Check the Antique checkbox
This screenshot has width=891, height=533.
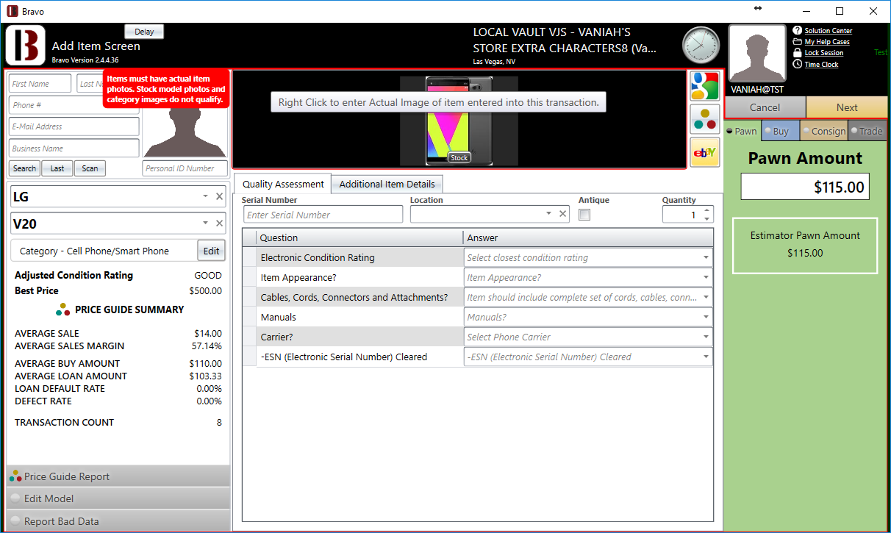(584, 215)
